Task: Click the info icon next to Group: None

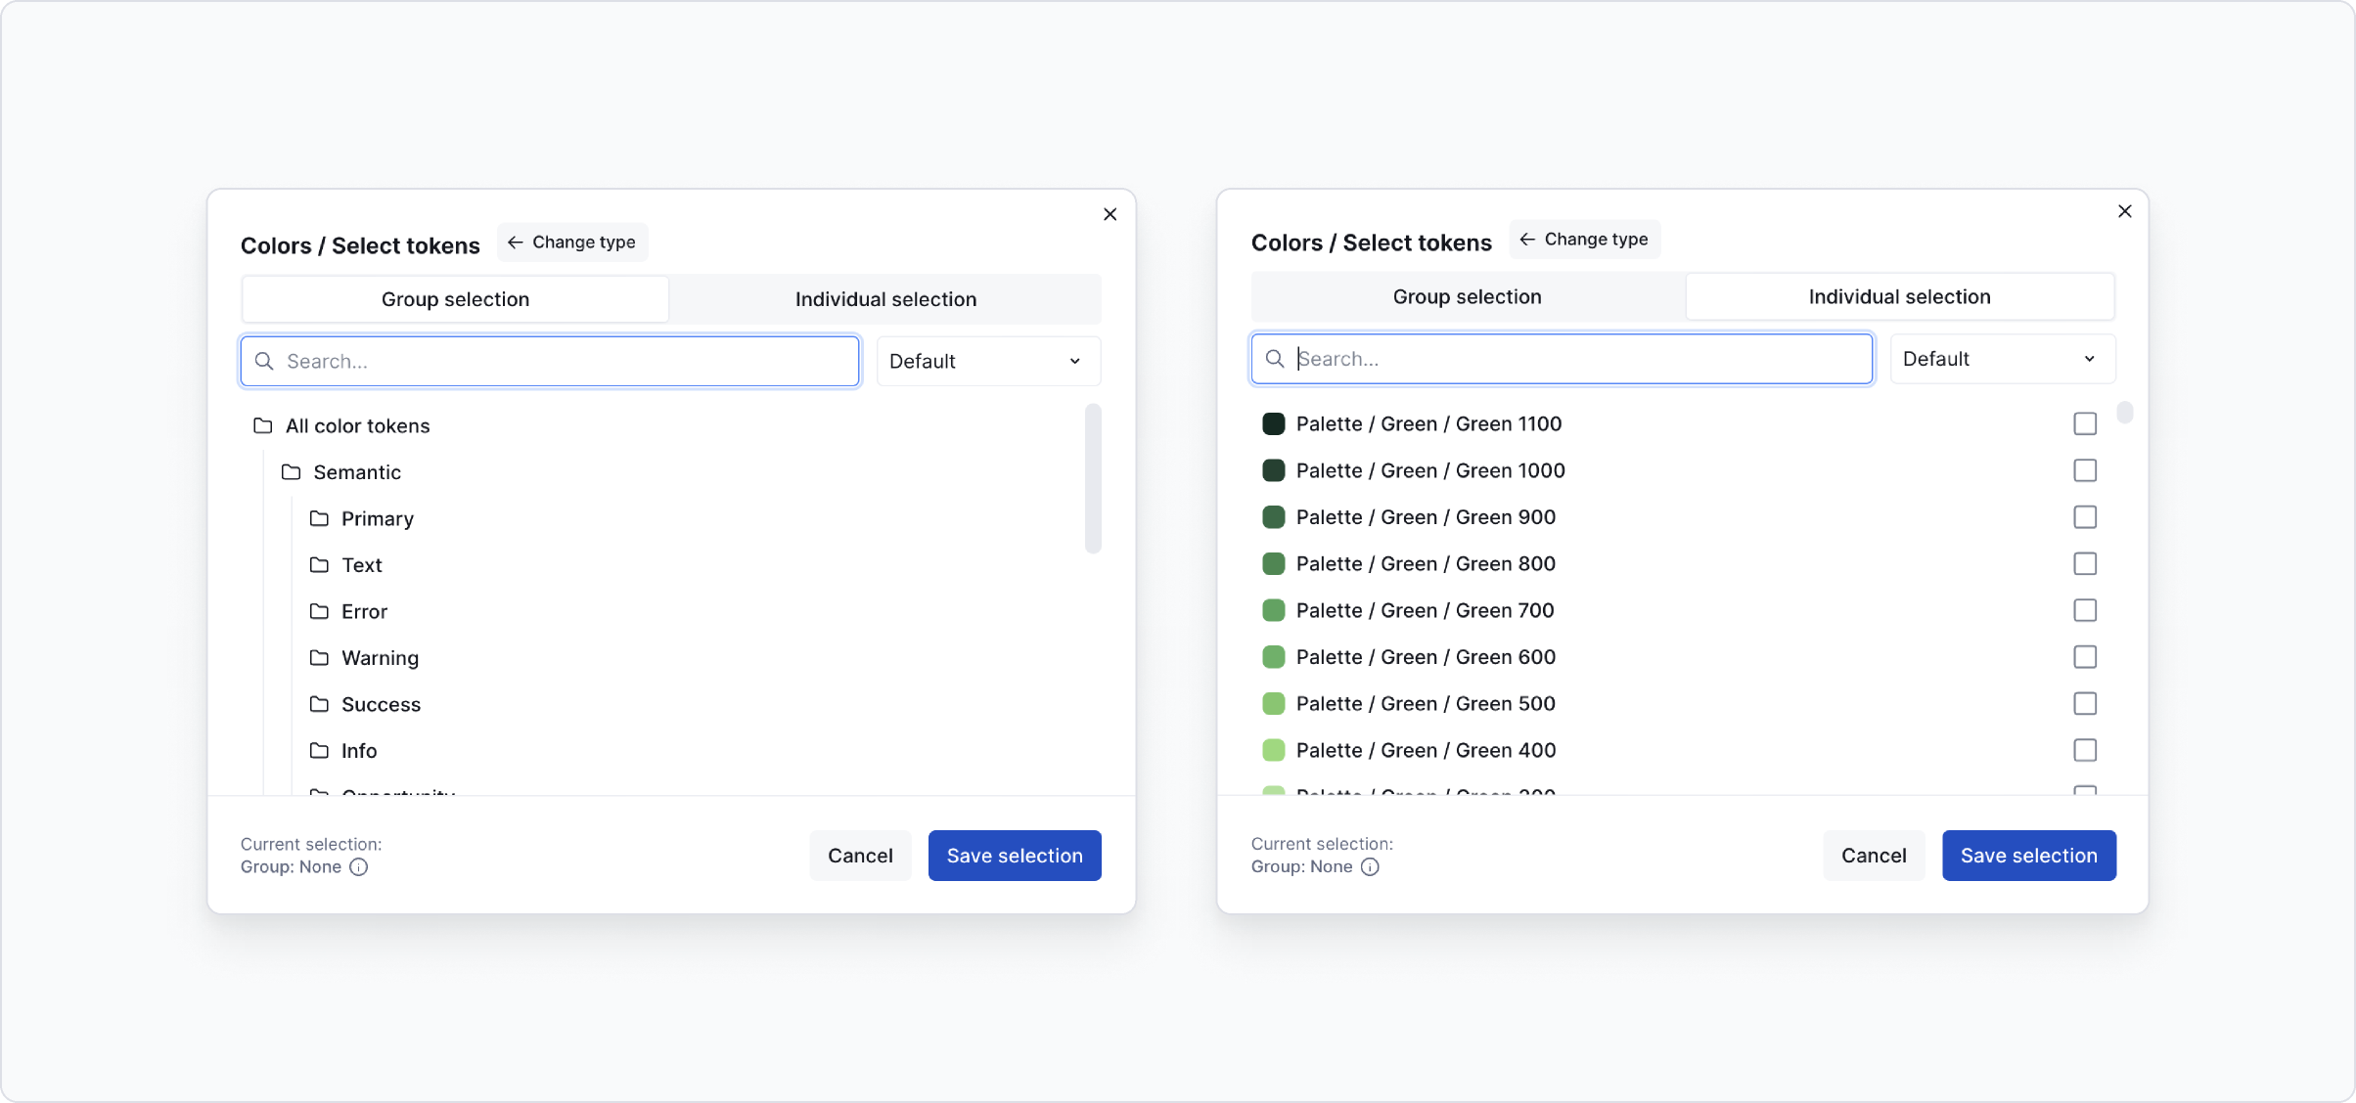Action: click(x=358, y=867)
